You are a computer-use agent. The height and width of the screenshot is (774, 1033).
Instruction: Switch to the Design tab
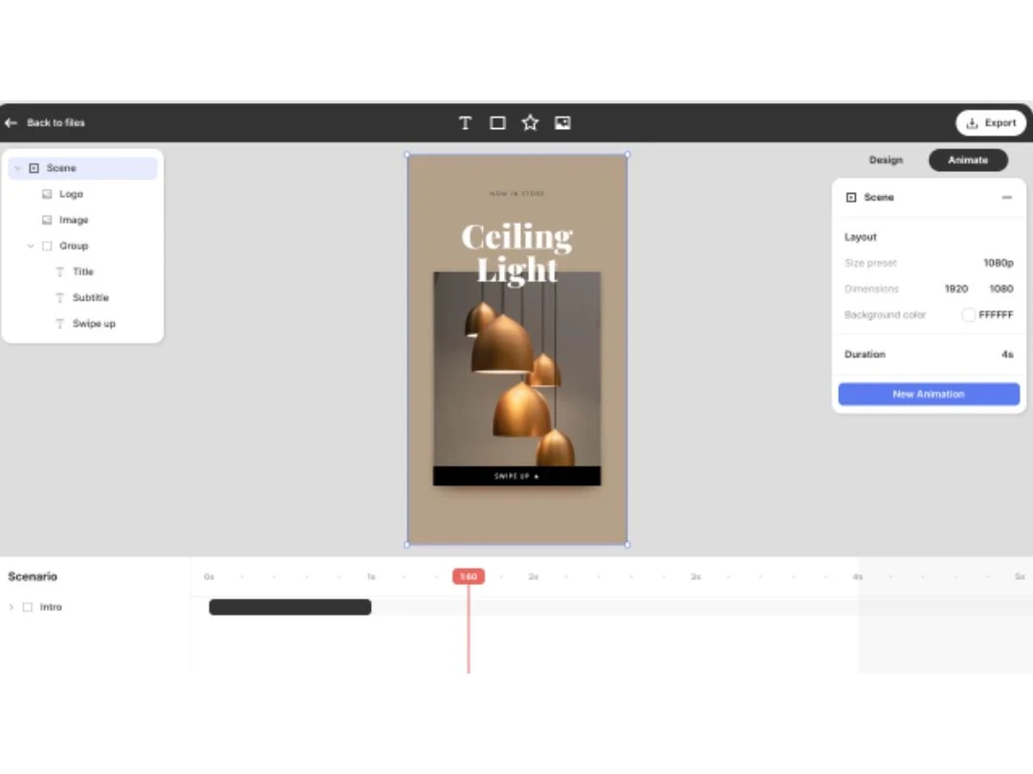tap(886, 160)
